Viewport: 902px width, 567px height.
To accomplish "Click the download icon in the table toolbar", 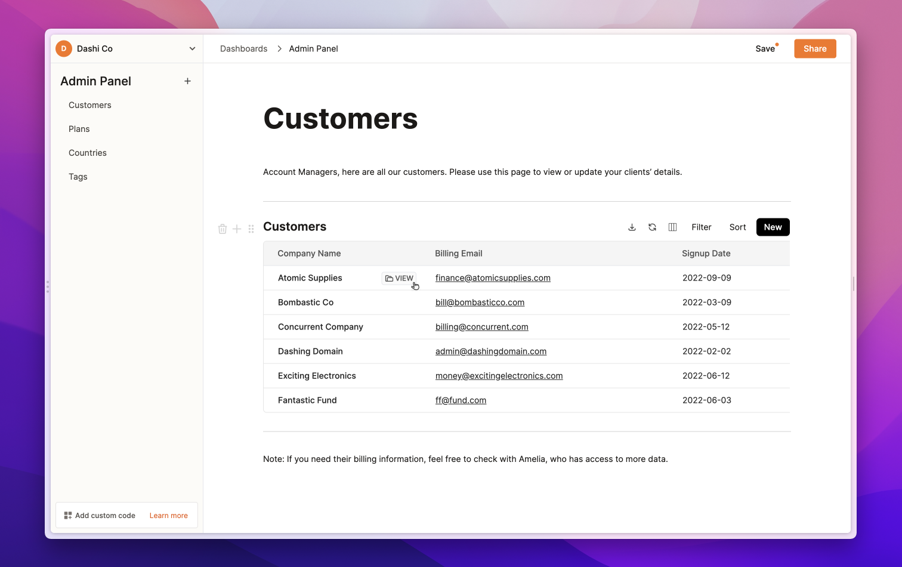I will pyautogui.click(x=632, y=227).
